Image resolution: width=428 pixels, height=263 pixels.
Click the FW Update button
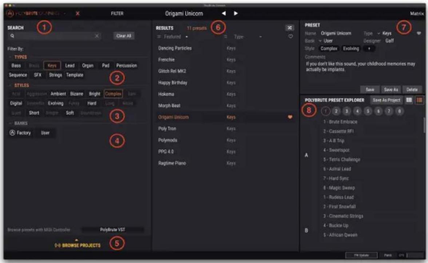[361, 255]
